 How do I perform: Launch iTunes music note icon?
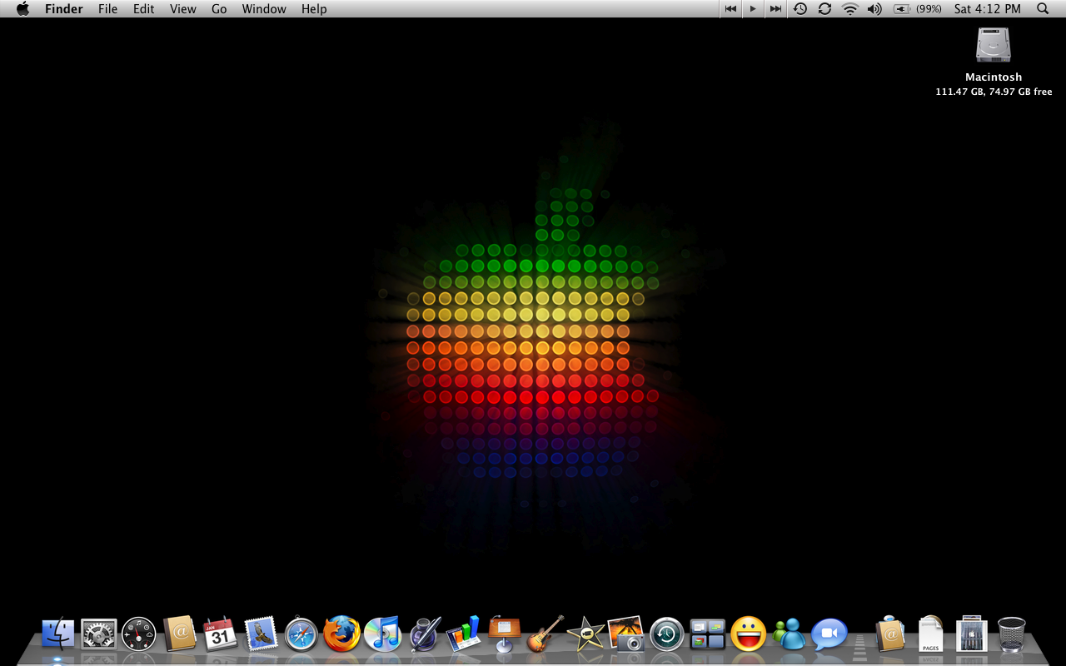click(x=382, y=634)
